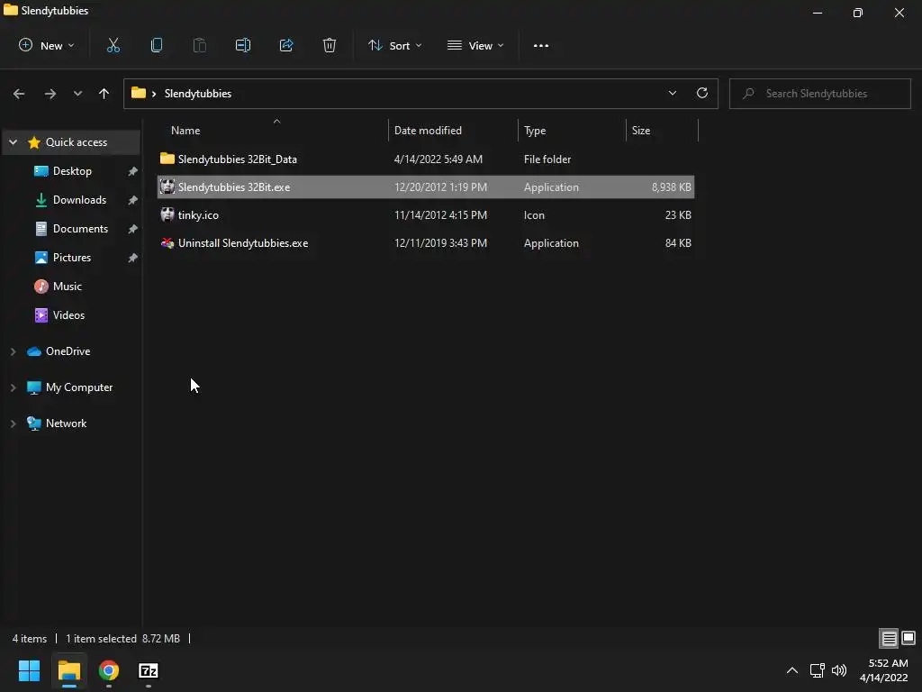Show hidden tray icons chevron
Screen dimensions: 922x692
792,670
